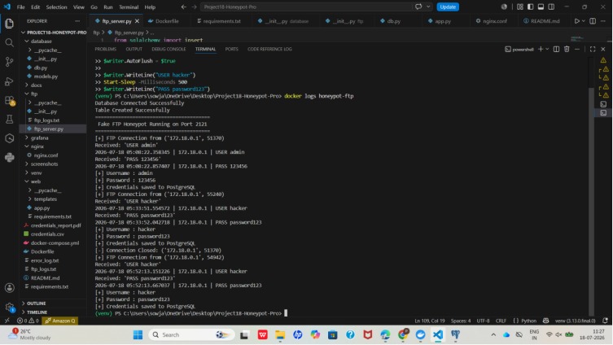This screenshot has width=613, height=345.
Task: Open remote window indicator in status bar
Action: pos(7,321)
